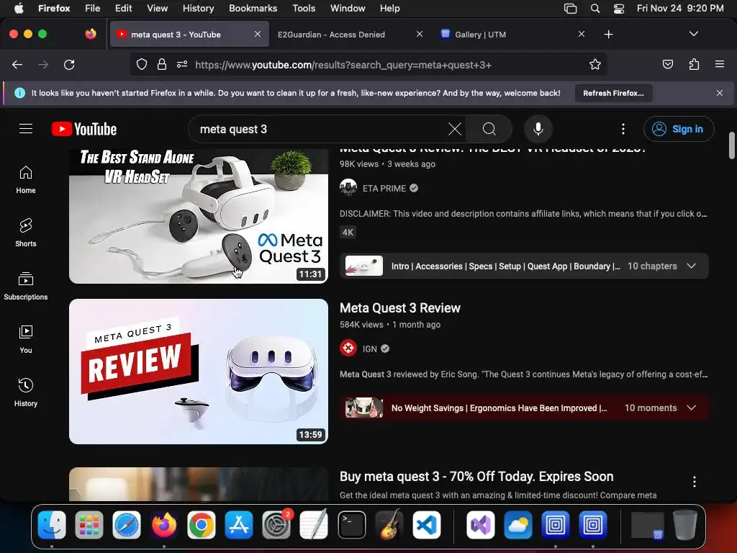Open the Meta Quest 3 Review title link

pyautogui.click(x=400, y=308)
